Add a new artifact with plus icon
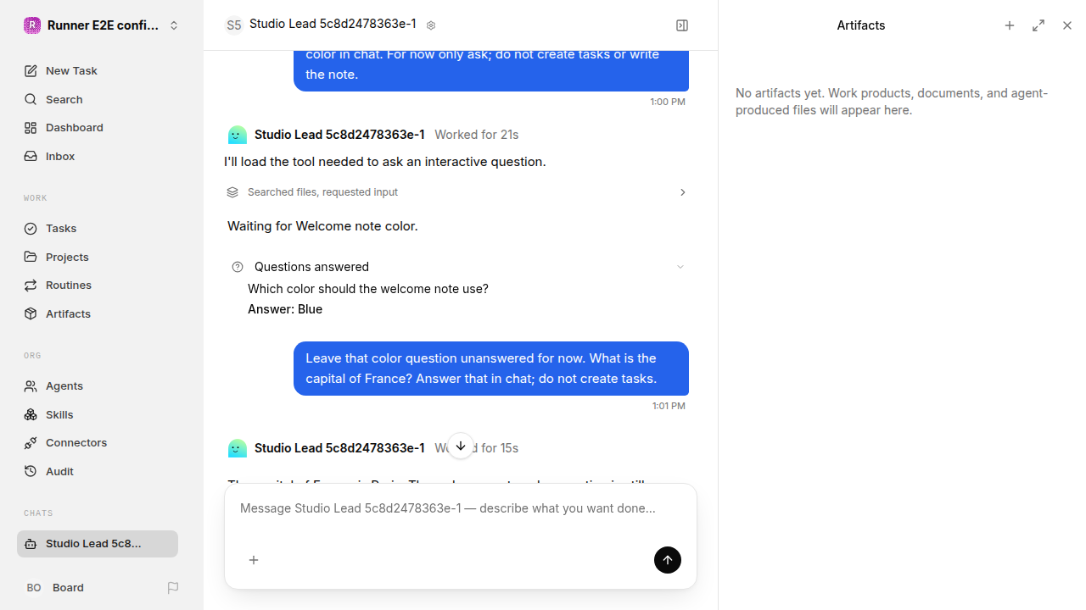The height and width of the screenshot is (610, 1086). (1010, 25)
